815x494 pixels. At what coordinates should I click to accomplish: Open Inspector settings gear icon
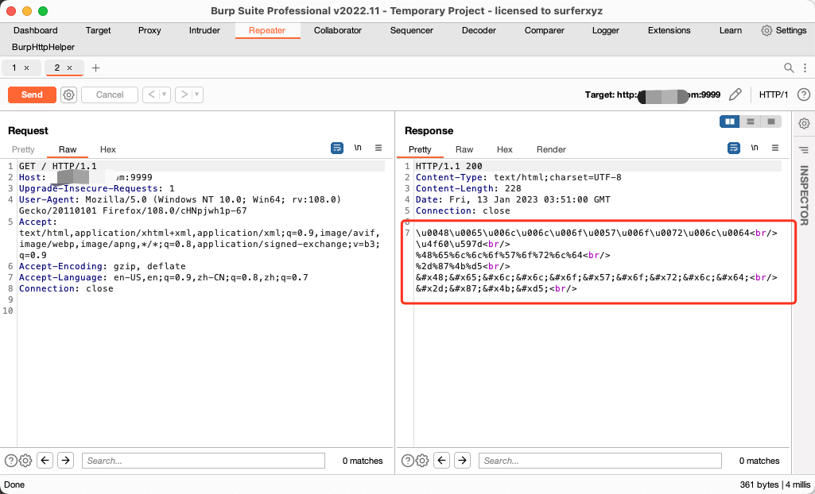(804, 124)
